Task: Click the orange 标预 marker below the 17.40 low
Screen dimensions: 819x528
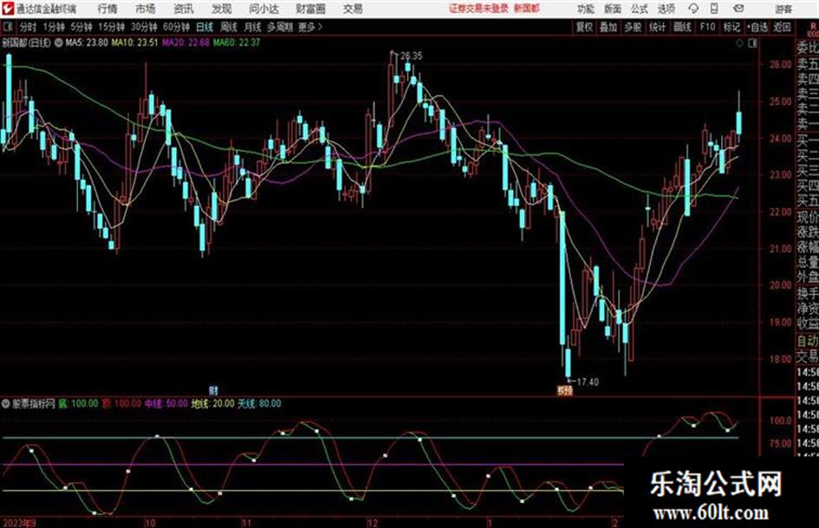Action: coord(564,390)
